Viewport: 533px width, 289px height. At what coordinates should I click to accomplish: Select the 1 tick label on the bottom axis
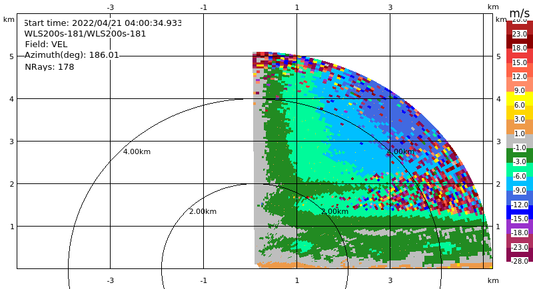(296, 280)
